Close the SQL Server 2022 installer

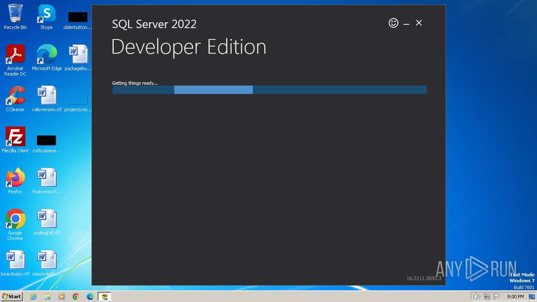419,23
